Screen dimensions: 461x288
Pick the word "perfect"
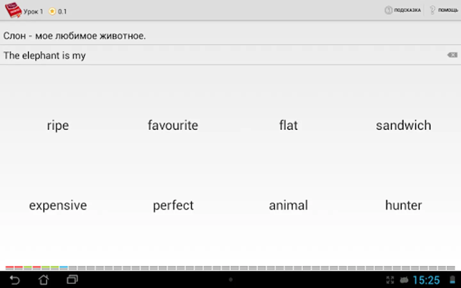[x=173, y=205]
